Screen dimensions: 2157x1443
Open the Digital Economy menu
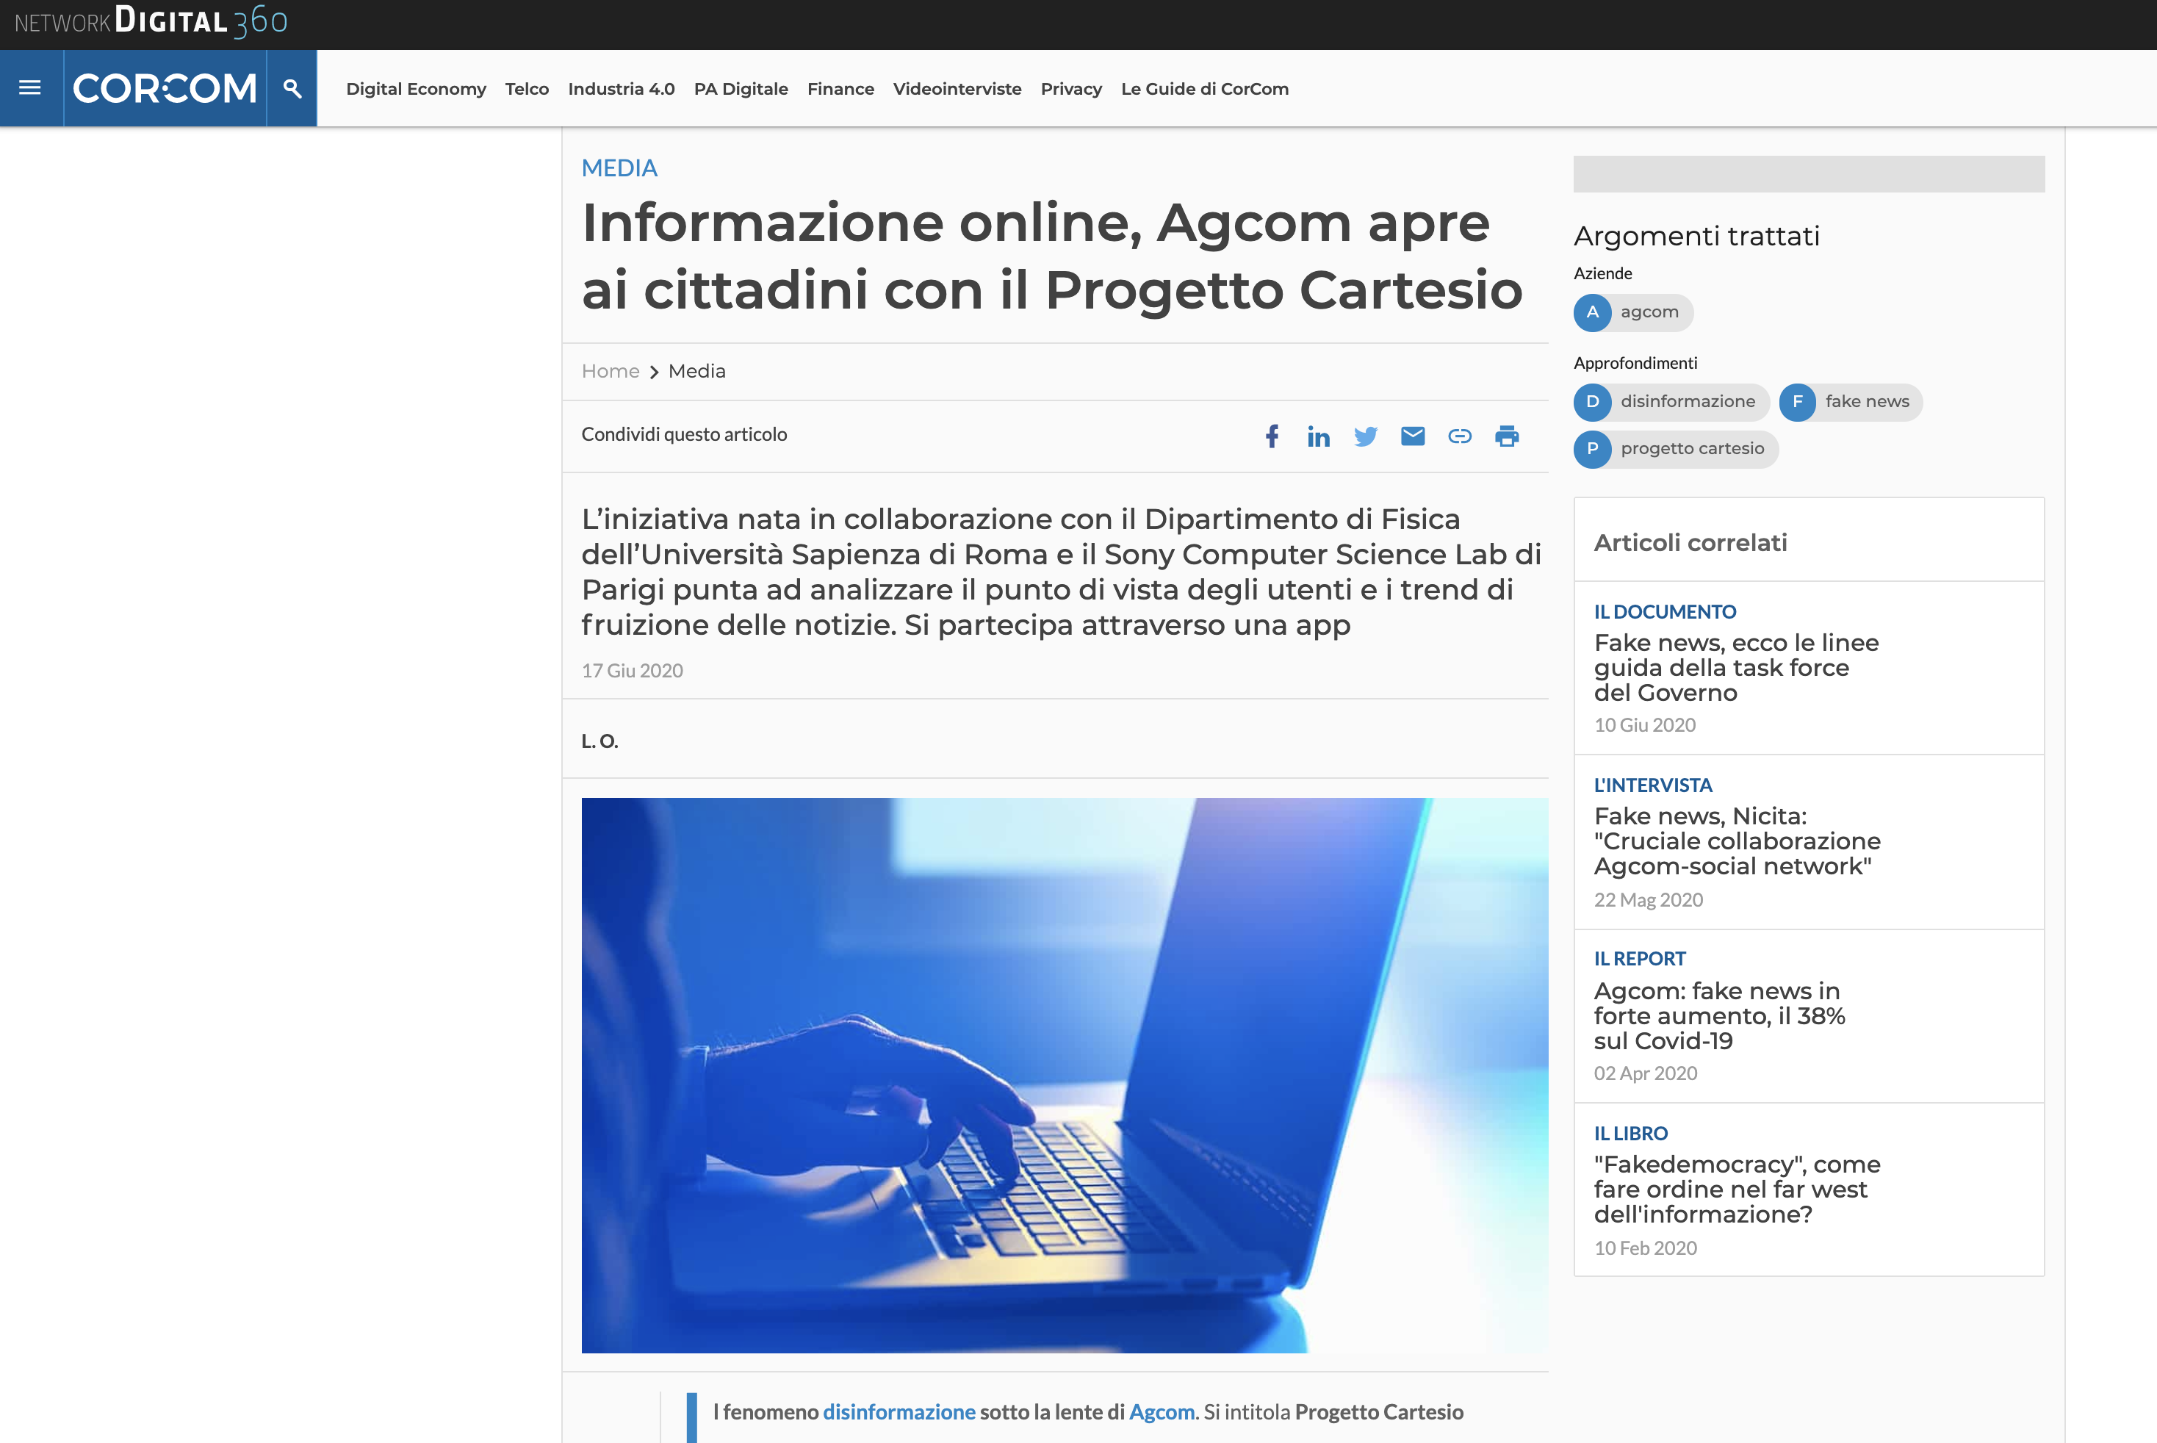415,89
